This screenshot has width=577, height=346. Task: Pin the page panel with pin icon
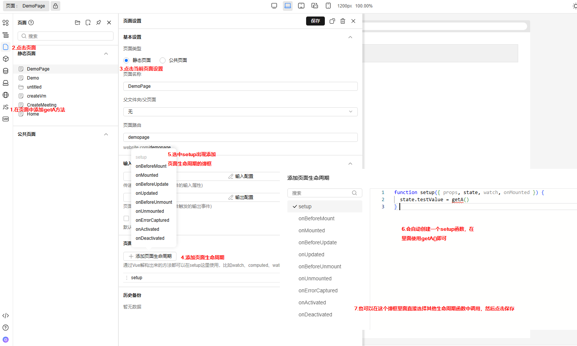(99, 23)
